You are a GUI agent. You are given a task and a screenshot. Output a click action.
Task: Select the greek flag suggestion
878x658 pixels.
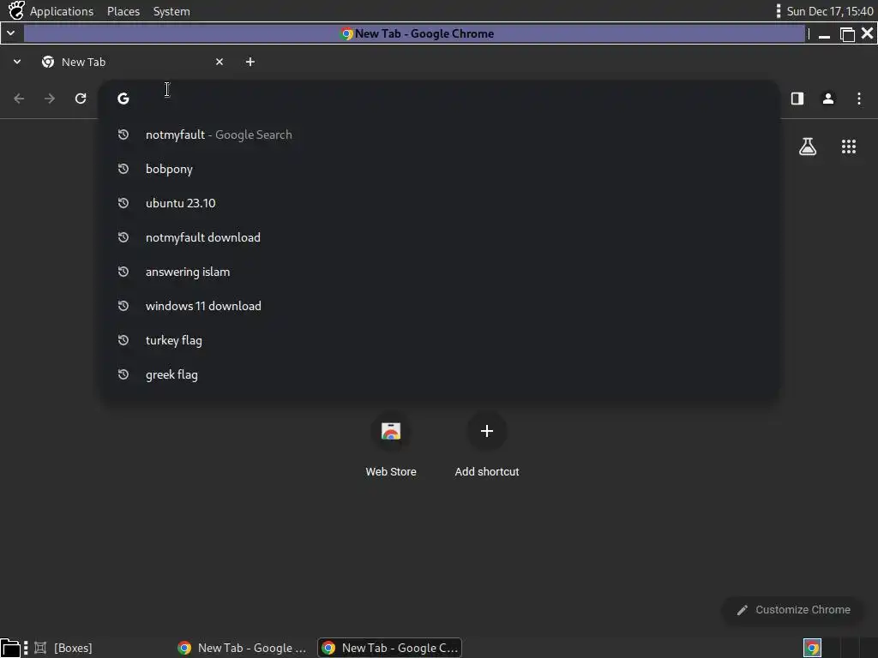(x=440, y=374)
